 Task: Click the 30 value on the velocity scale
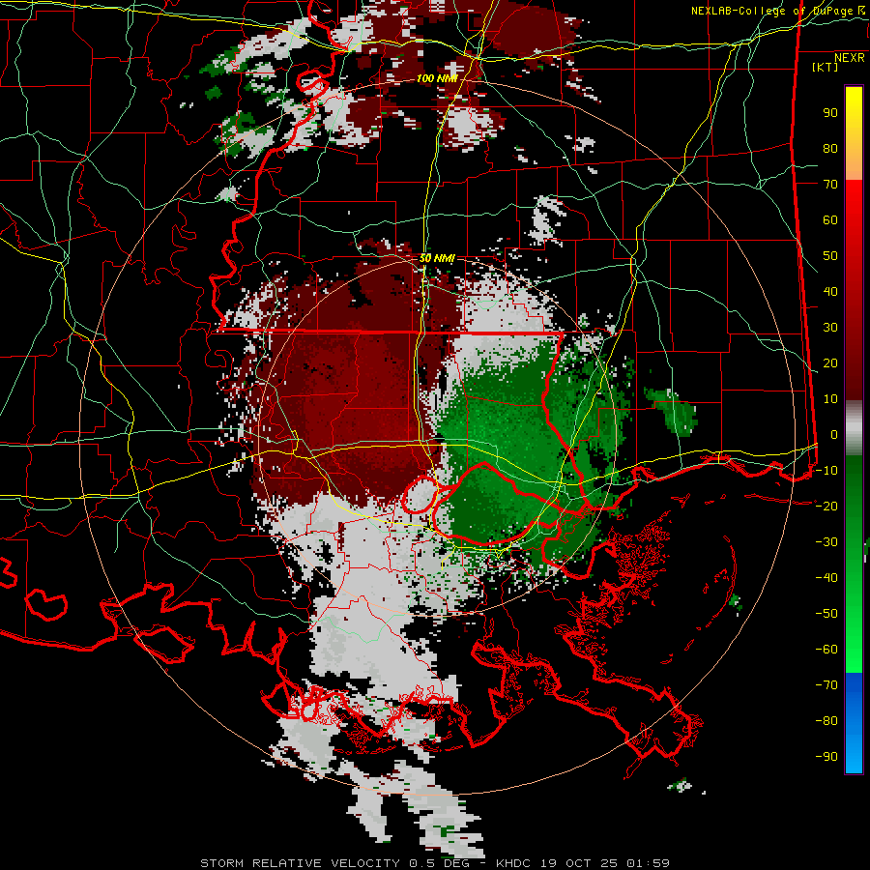830,328
